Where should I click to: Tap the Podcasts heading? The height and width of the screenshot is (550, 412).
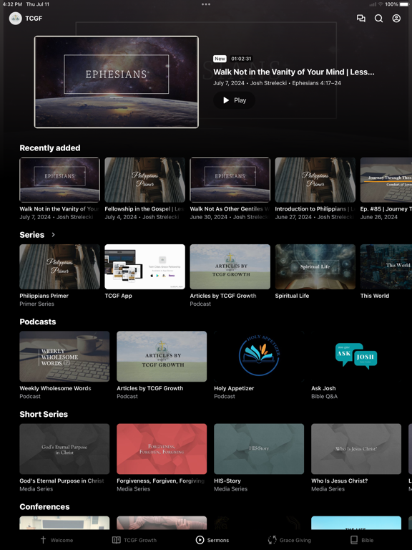coord(38,322)
